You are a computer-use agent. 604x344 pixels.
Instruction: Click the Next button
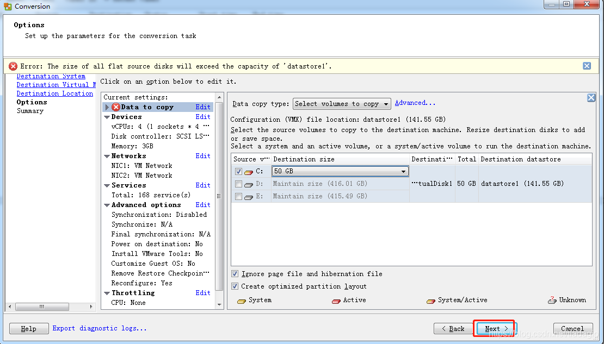coord(496,329)
